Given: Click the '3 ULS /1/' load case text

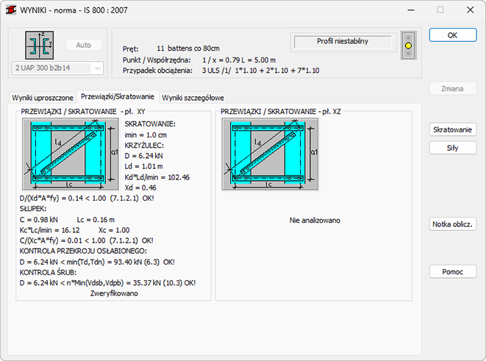Looking at the screenshot, I should click(217, 71).
